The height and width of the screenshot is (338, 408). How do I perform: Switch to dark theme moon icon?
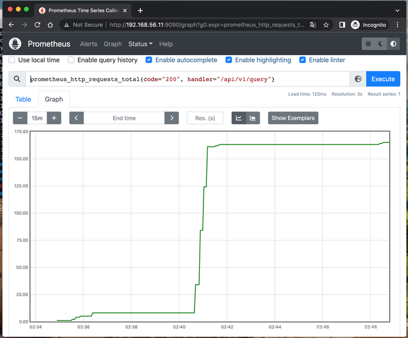pyautogui.click(x=380, y=44)
